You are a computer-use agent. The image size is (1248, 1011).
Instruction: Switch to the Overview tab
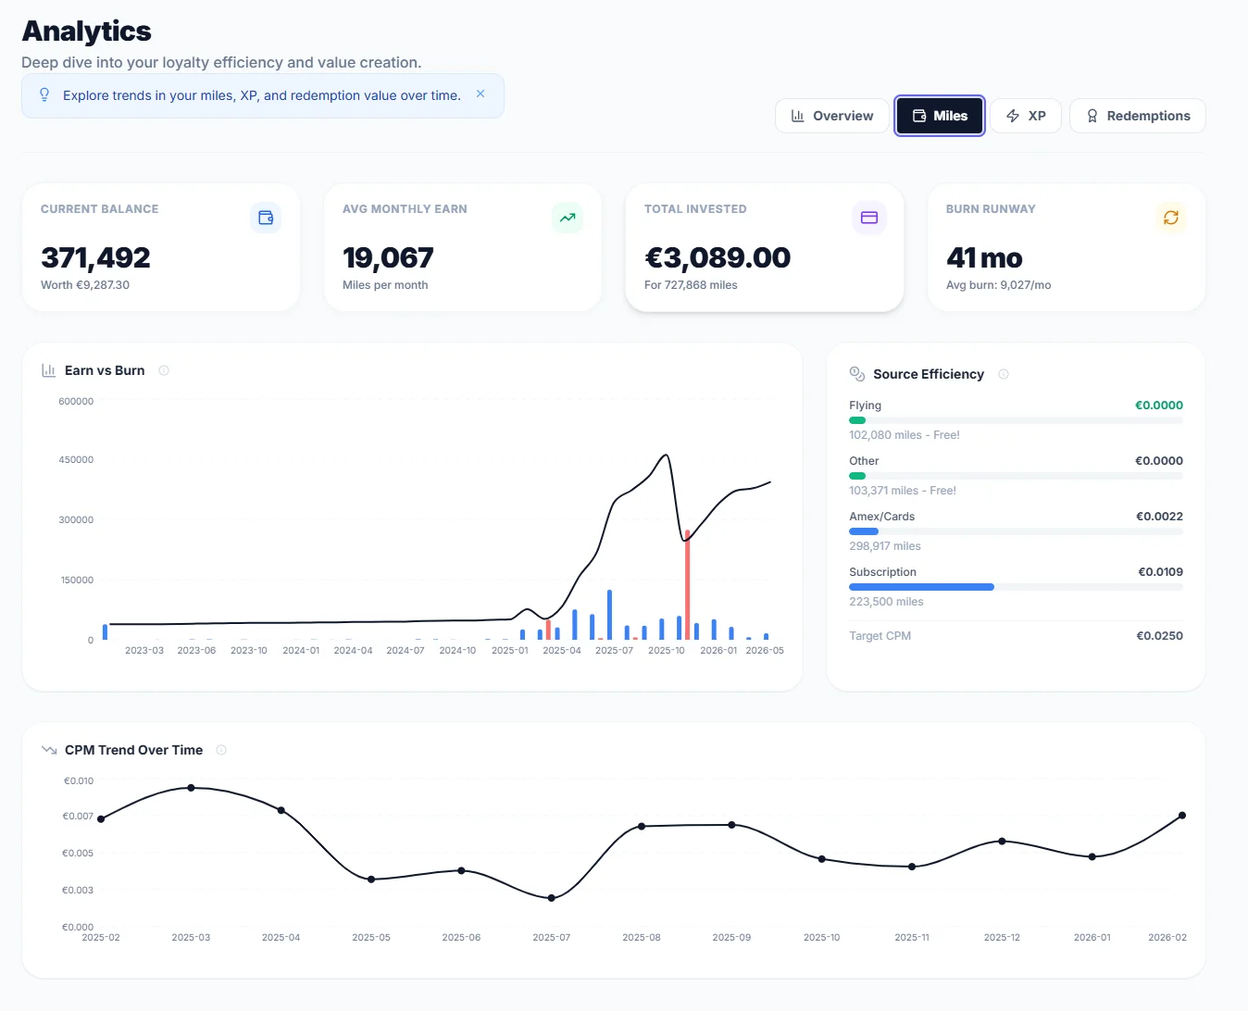point(830,115)
